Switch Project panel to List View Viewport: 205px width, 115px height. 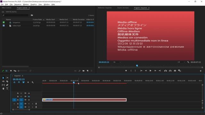(x=7, y=71)
